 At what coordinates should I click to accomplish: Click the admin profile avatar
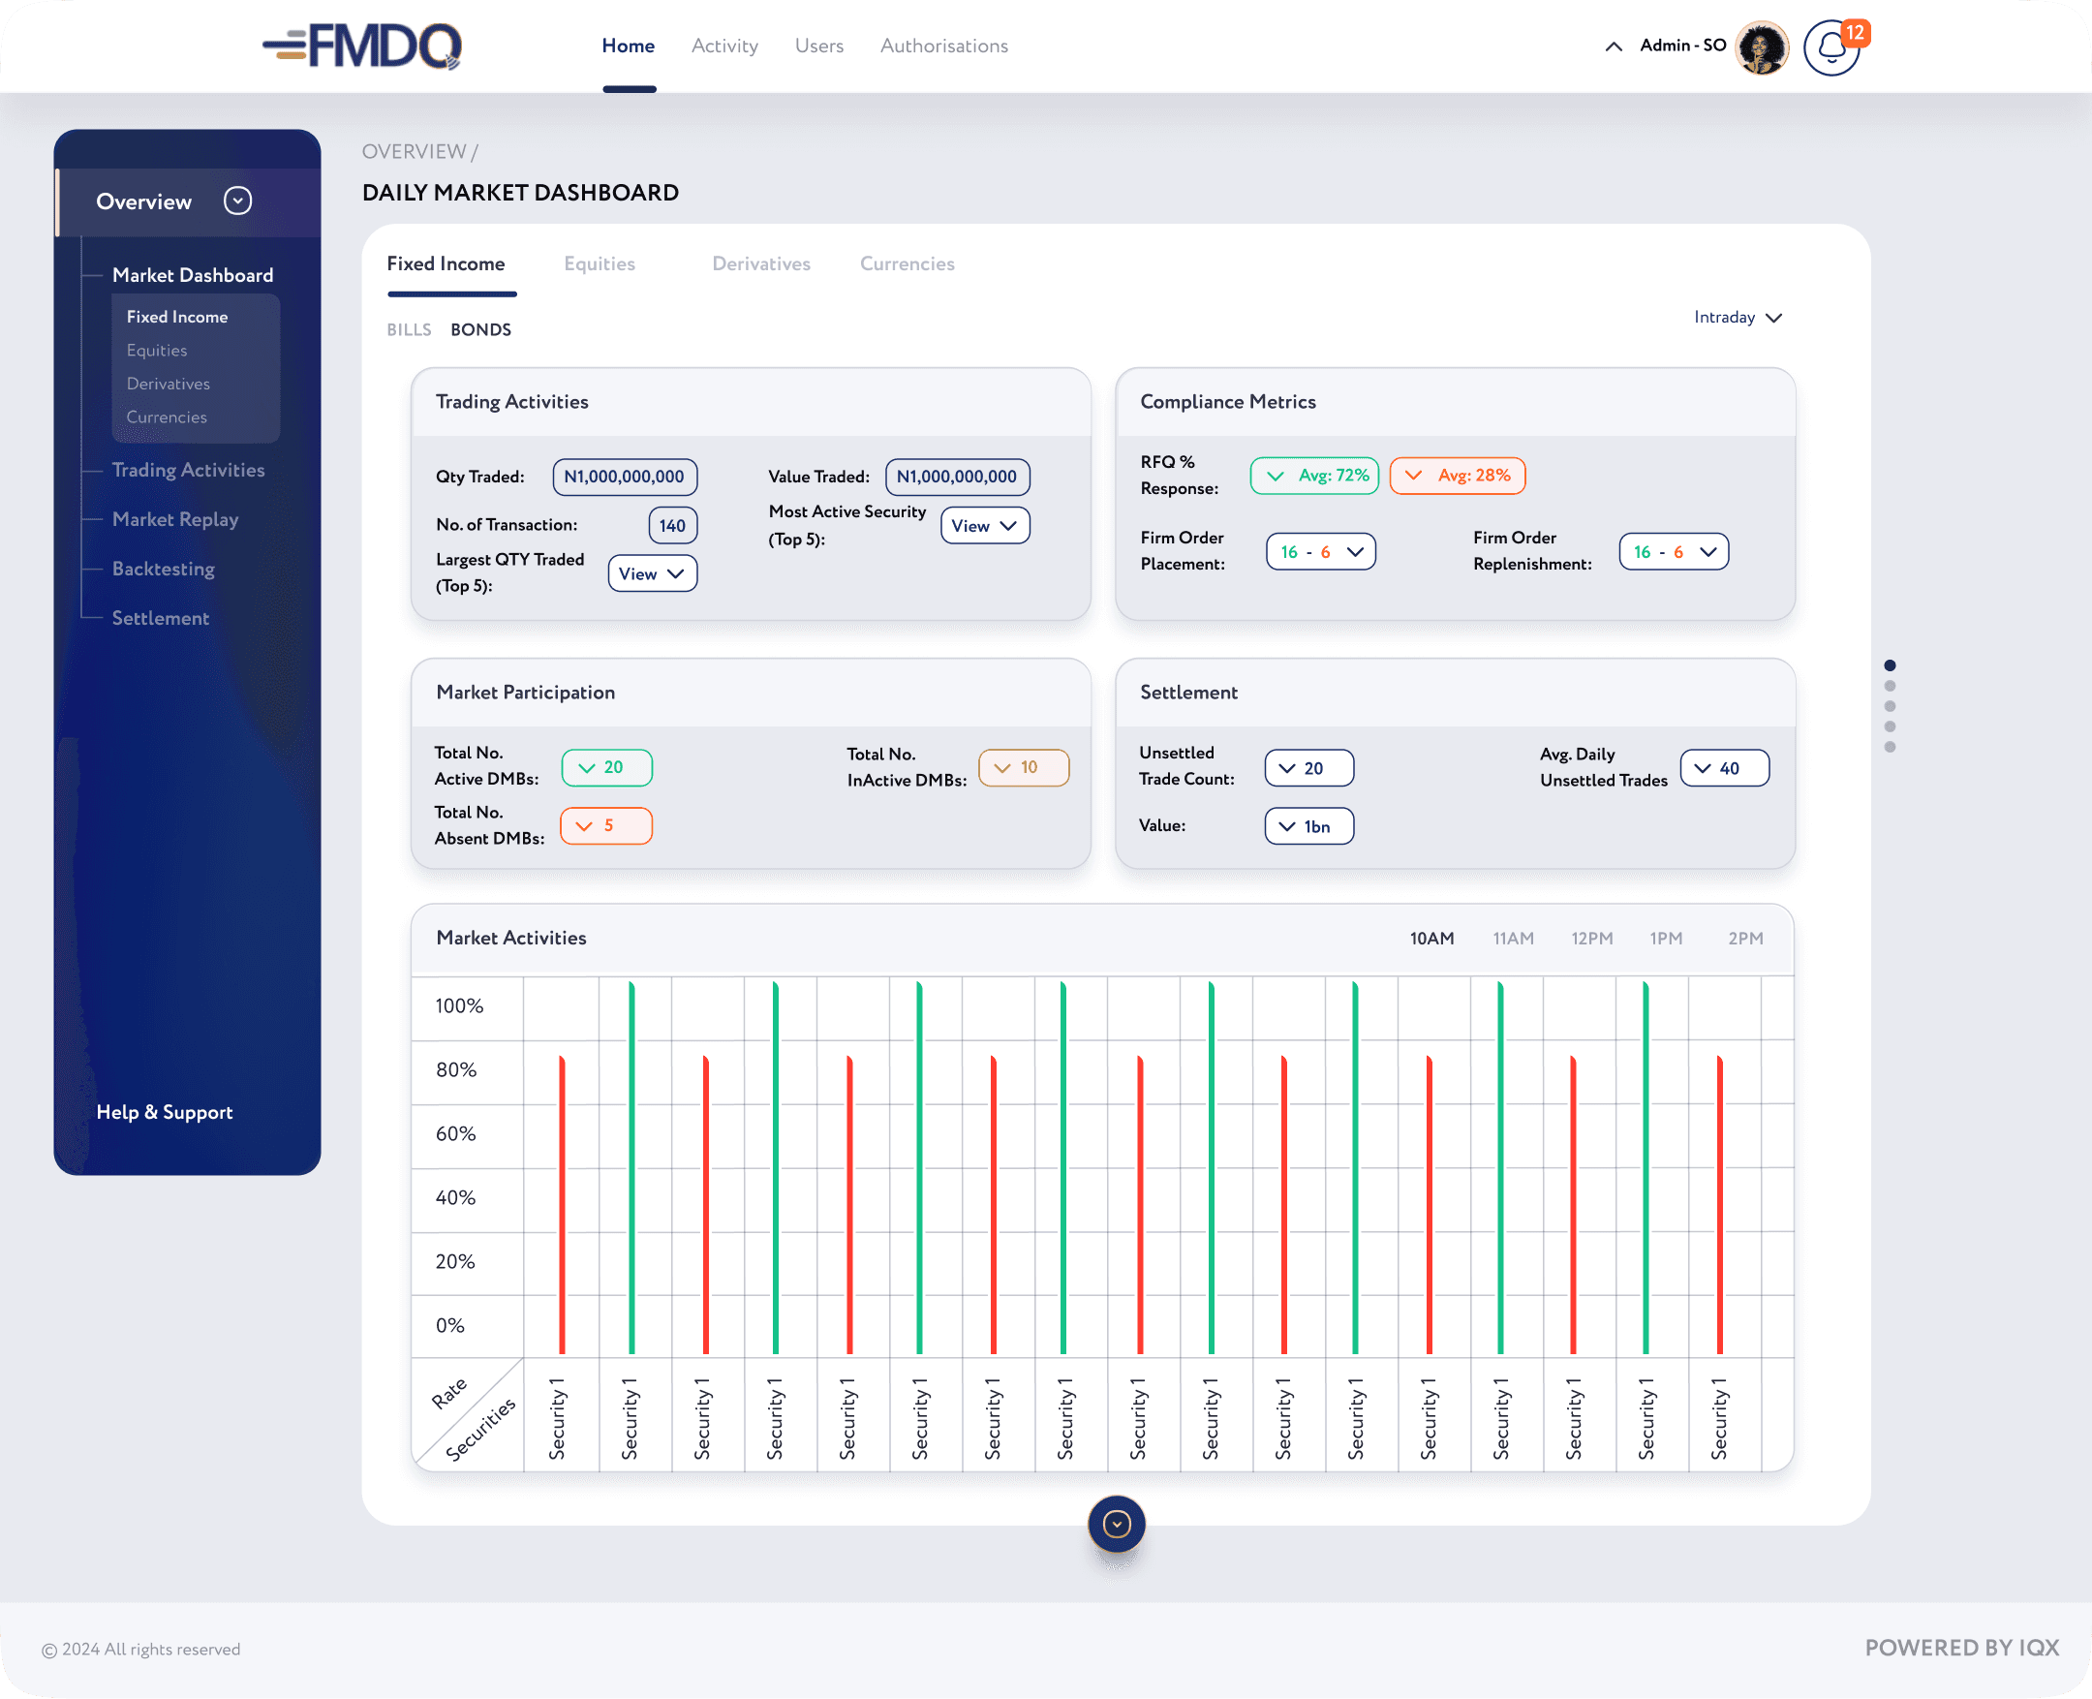click(1762, 46)
